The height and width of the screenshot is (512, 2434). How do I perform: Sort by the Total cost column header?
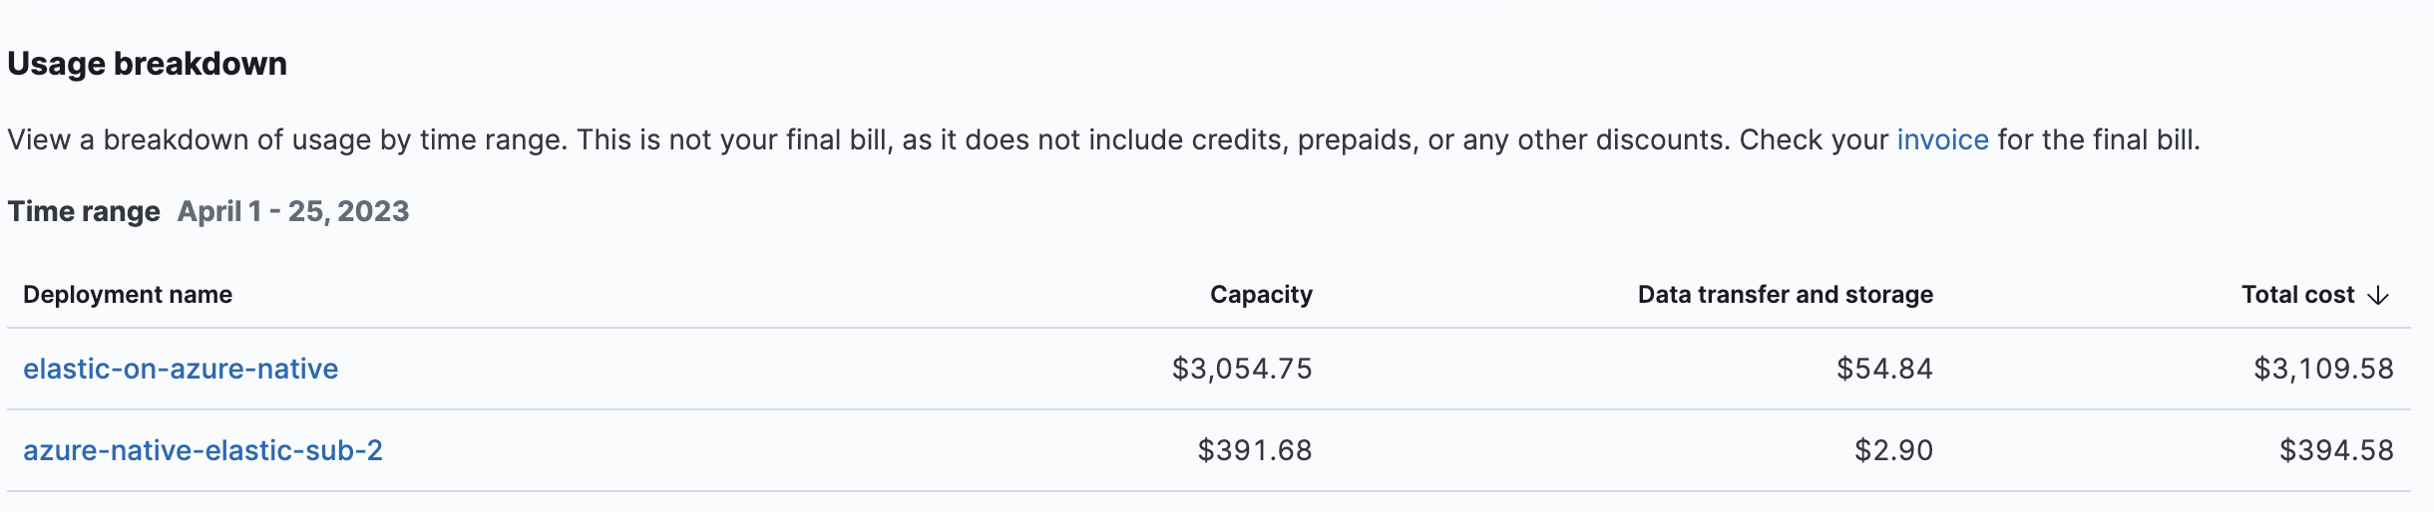tap(2297, 295)
